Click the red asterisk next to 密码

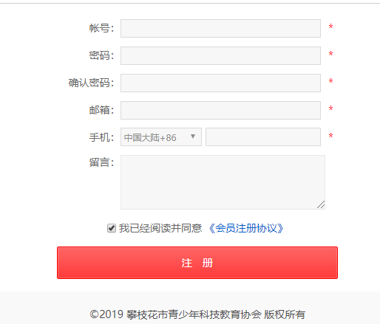(330, 54)
